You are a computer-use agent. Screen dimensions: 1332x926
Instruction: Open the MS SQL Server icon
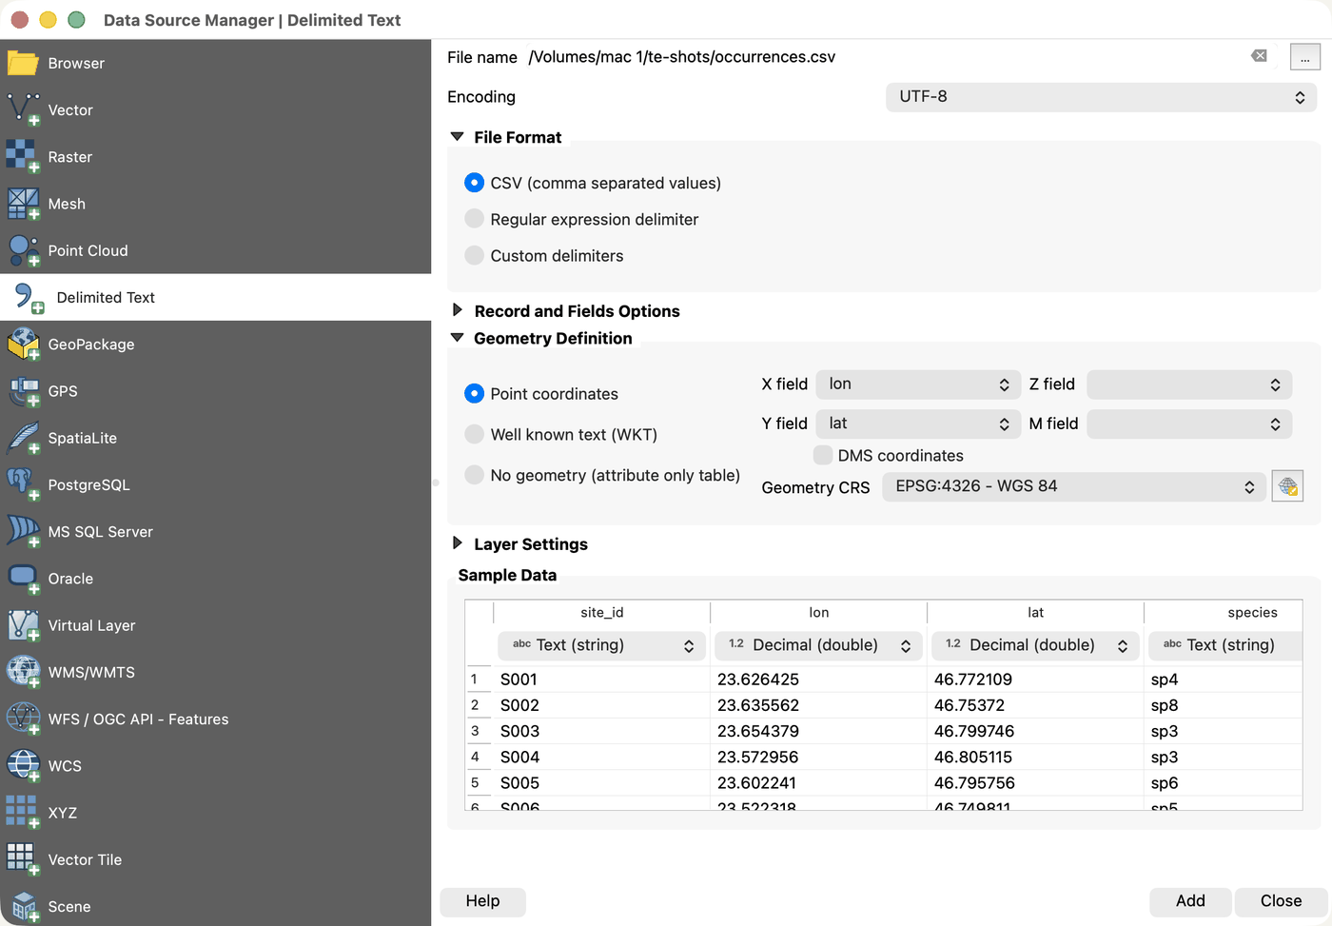(x=23, y=531)
